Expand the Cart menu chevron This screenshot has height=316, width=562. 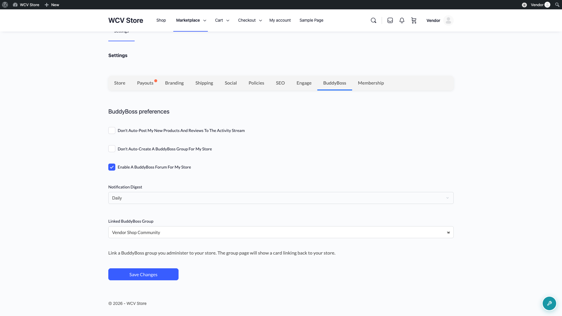[228, 20]
